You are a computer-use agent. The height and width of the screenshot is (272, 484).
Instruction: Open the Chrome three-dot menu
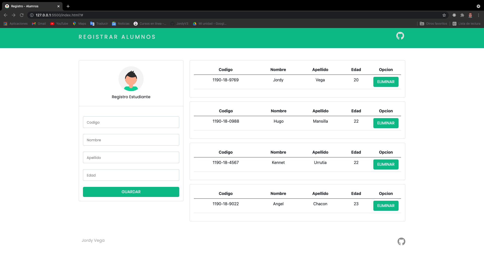(x=479, y=15)
